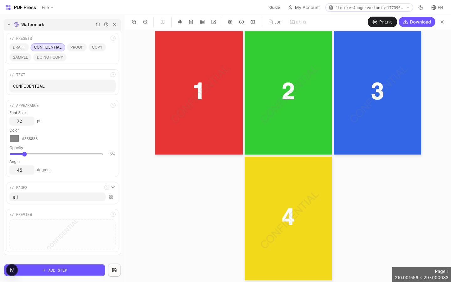The image size is (451, 282).
Task: Click the hash grid toolbar icon
Action: [180, 22]
